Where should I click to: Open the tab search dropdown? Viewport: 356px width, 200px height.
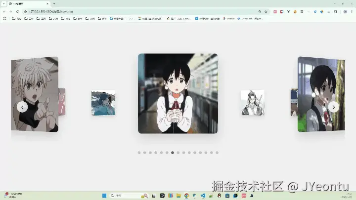pyautogui.click(x=3, y=3)
